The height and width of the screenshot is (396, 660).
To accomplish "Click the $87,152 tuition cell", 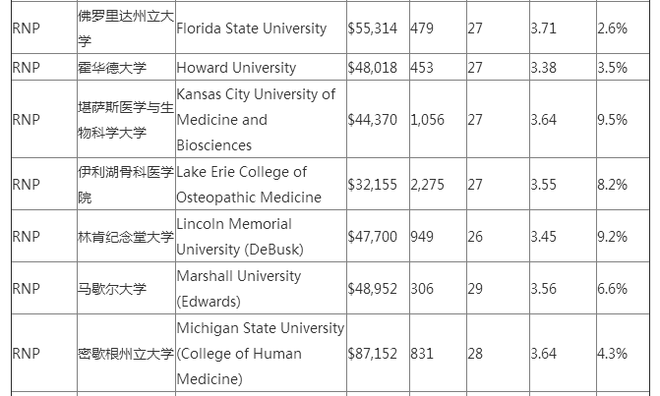I will [373, 354].
